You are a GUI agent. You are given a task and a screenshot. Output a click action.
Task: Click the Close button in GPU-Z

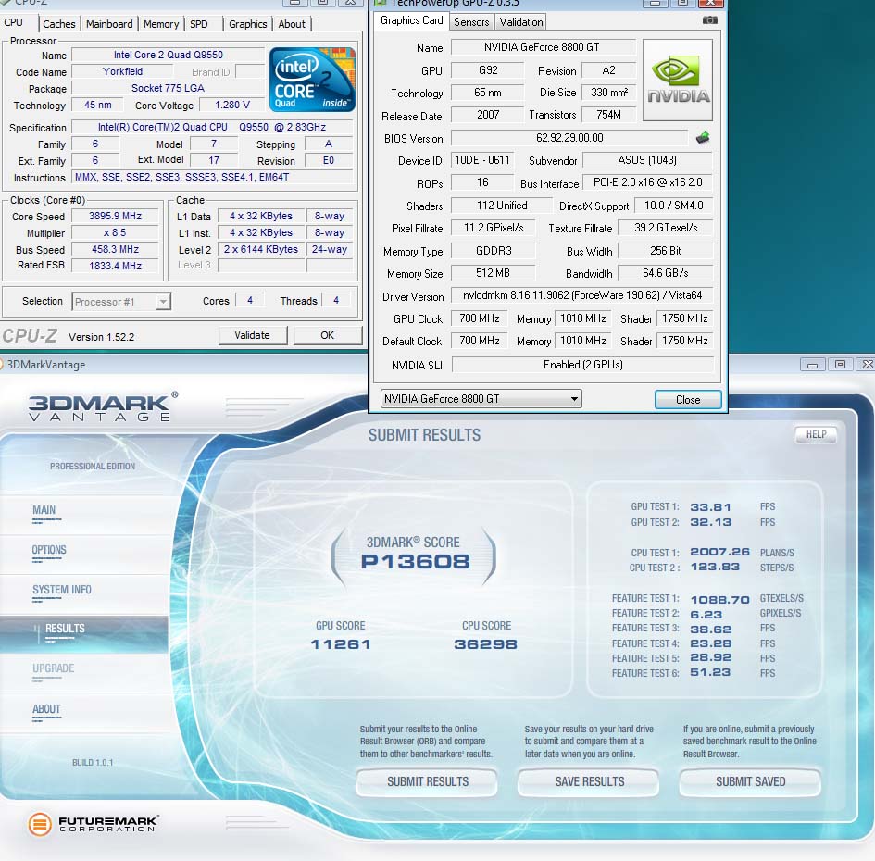click(688, 400)
